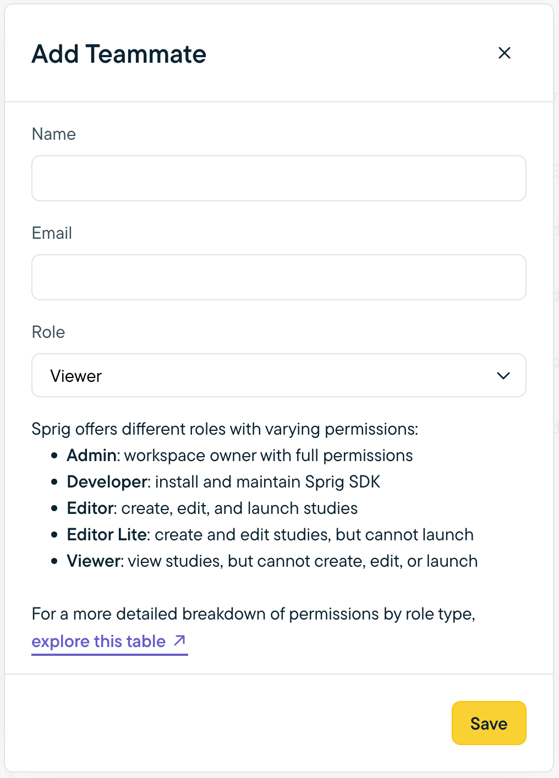Screen dimensions: 559x778
Task: Click the 'Sprig offers different roles' text
Action: [x=225, y=429]
